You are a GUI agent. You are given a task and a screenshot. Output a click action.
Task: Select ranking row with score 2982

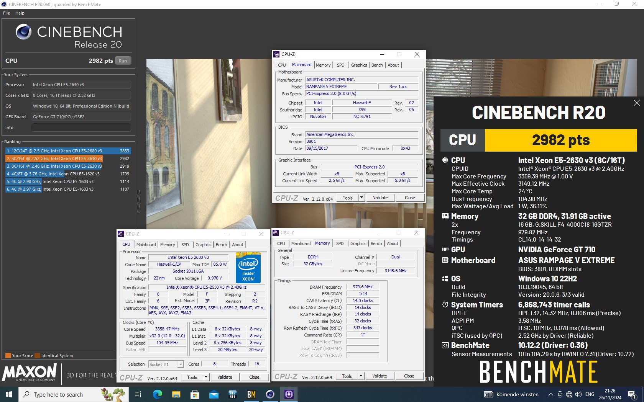pyautogui.click(x=68, y=159)
